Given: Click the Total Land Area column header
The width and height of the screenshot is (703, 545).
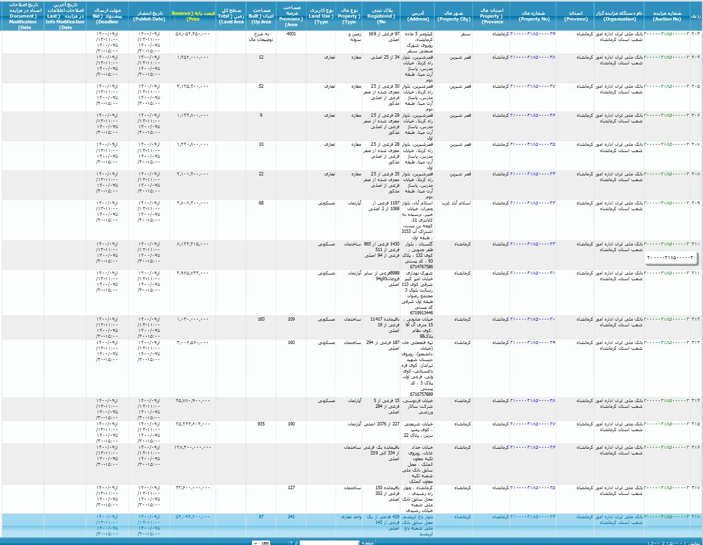Looking at the screenshot, I should click(x=231, y=16).
